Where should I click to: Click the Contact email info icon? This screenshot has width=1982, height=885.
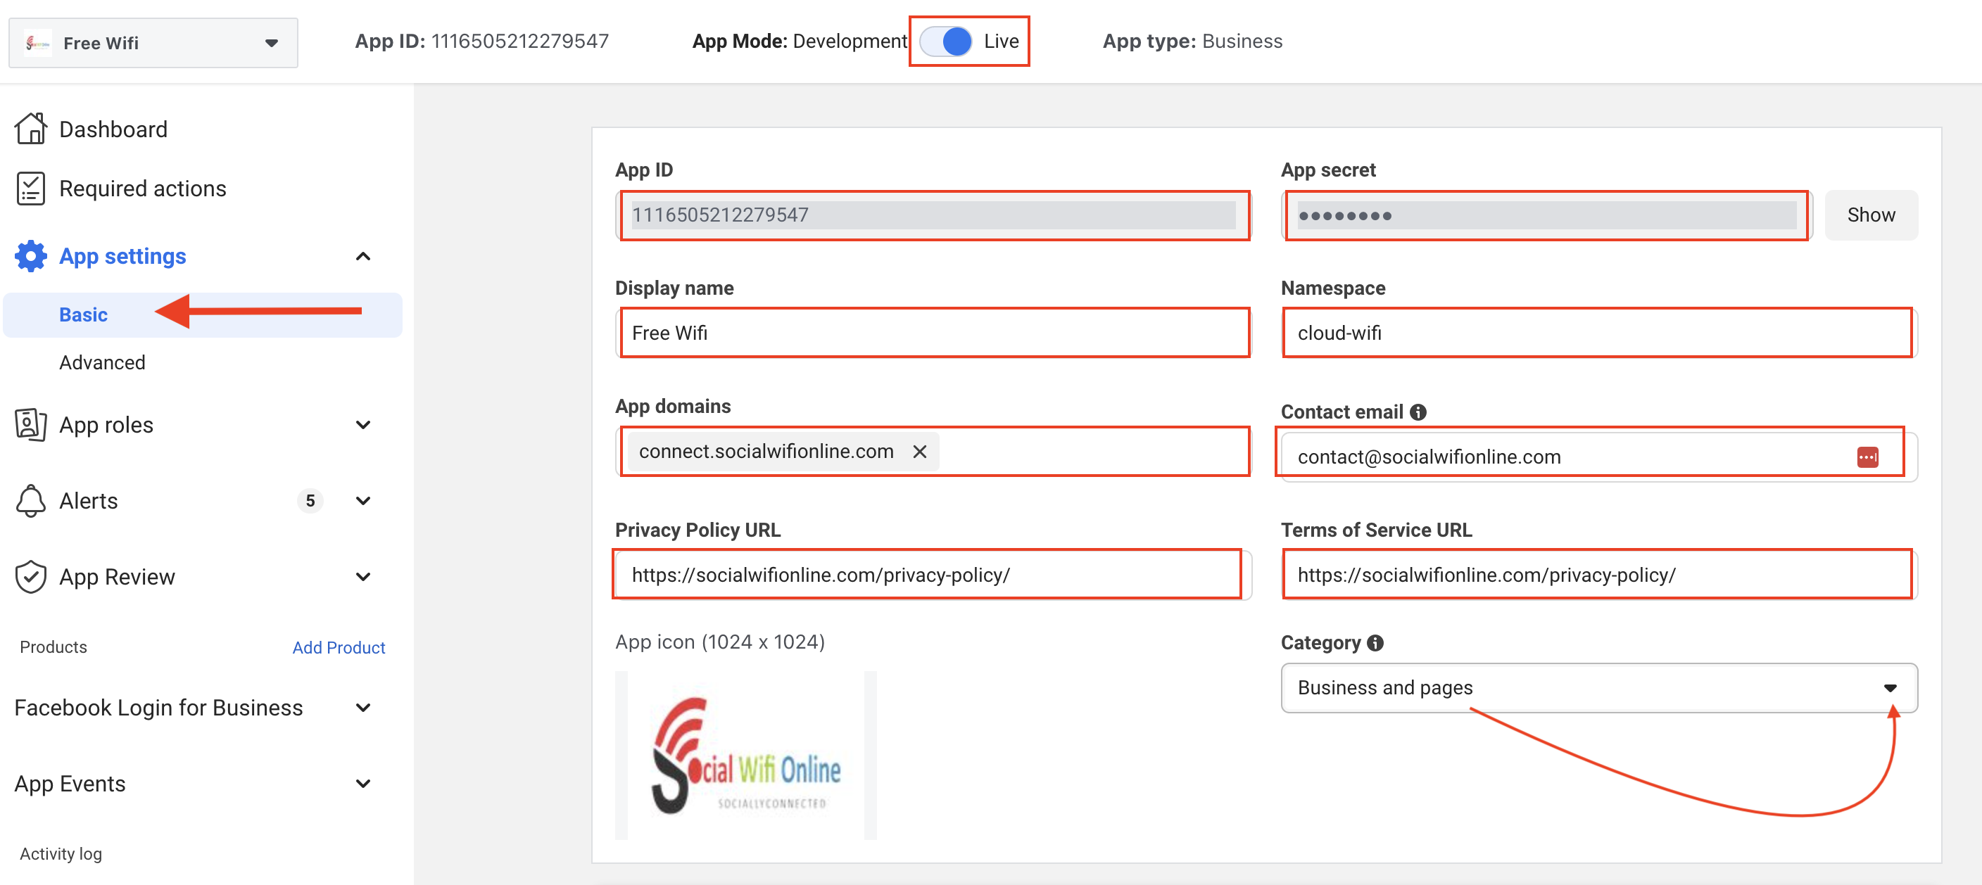point(1418,412)
